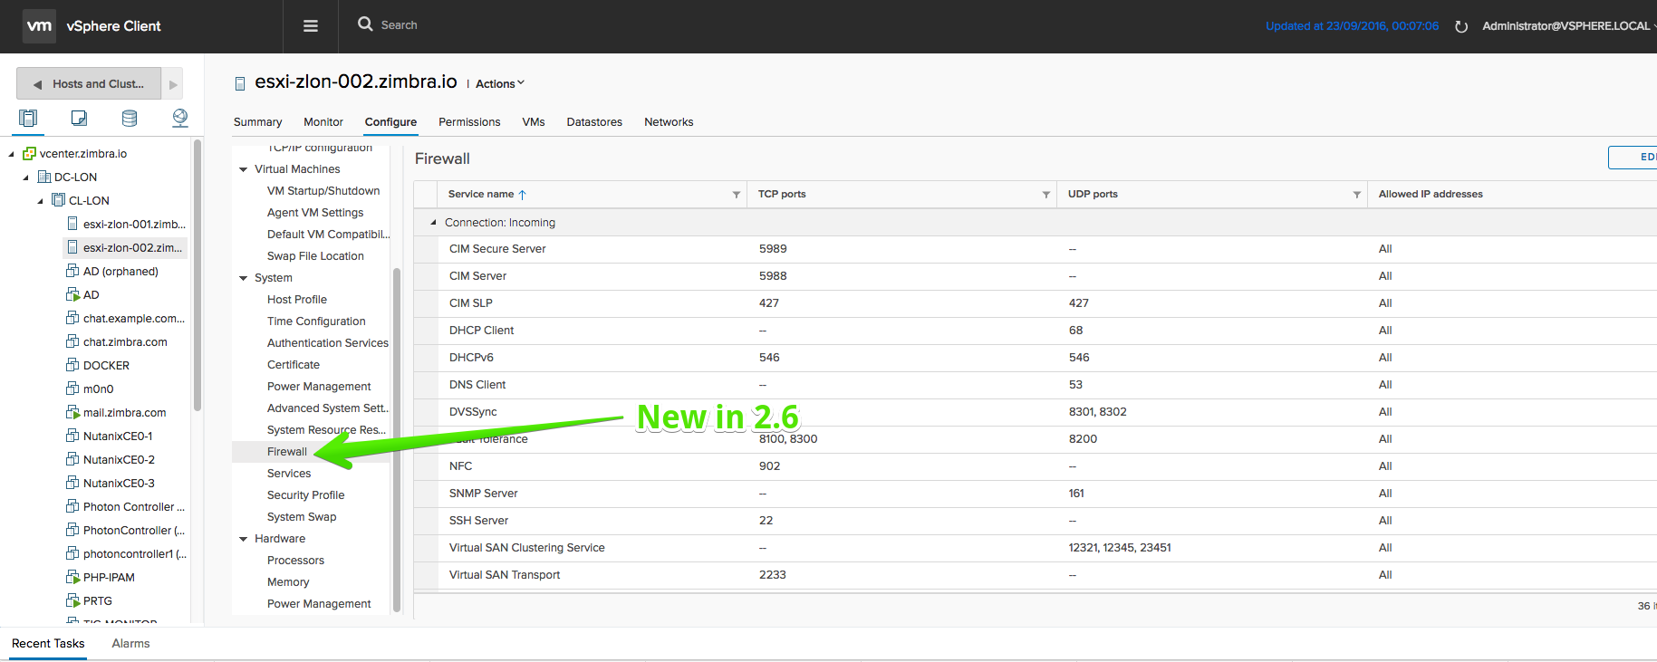Click the Hosts and Clust... navigator button
The width and height of the screenshot is (1657, 662).
pos(89,84)
